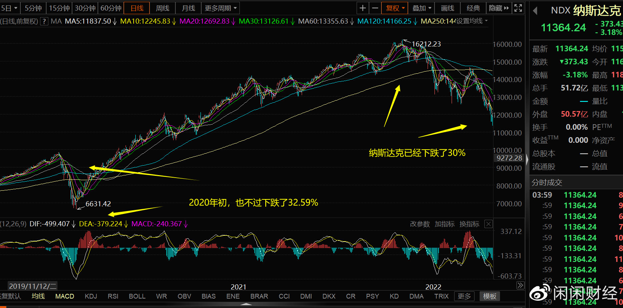Select the 日线 daily chart tab
The width and height of the screenshot is (623, 308).
pos(137,8)
